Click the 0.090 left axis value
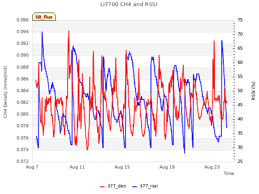 click(x=23, y=55)
